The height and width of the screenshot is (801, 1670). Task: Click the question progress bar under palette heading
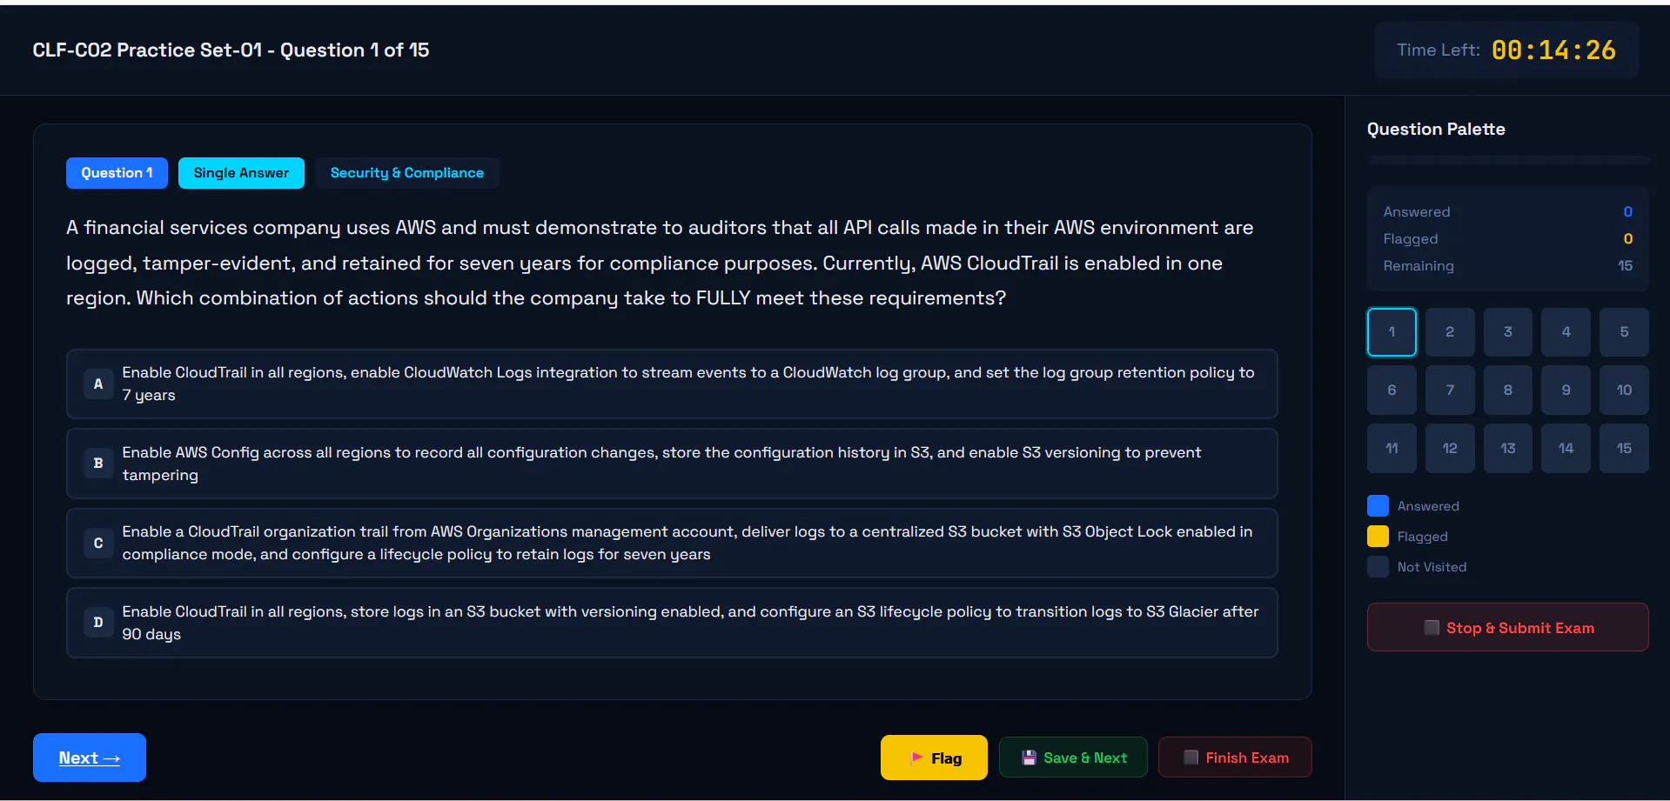click(x=1508, y=161)
